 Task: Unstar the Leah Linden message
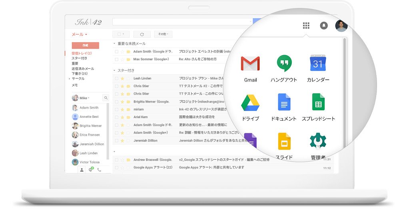tap(122, 78)
